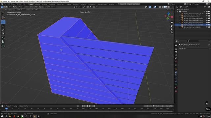Switch to material preview shading
Viewport: 211px width, 118px height.
point(167,7)
